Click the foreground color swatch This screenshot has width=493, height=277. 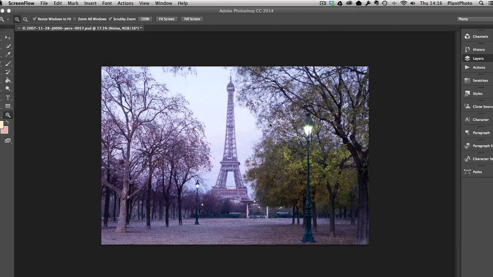[x=2, y=125]
